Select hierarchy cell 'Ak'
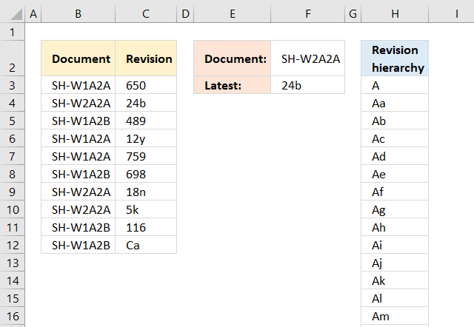This screenshot has height=327, width=474. (395, 280)
